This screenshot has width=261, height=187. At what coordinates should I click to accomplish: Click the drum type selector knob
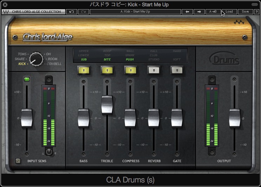36,59
